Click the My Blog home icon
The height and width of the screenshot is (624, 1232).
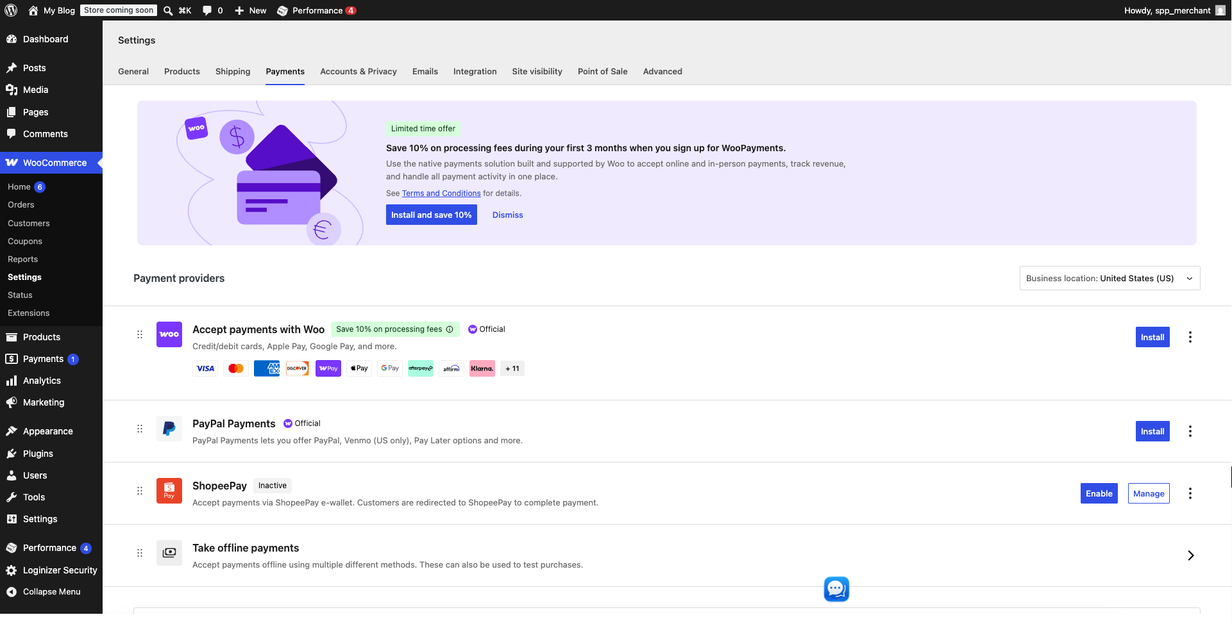click(33, 10)
